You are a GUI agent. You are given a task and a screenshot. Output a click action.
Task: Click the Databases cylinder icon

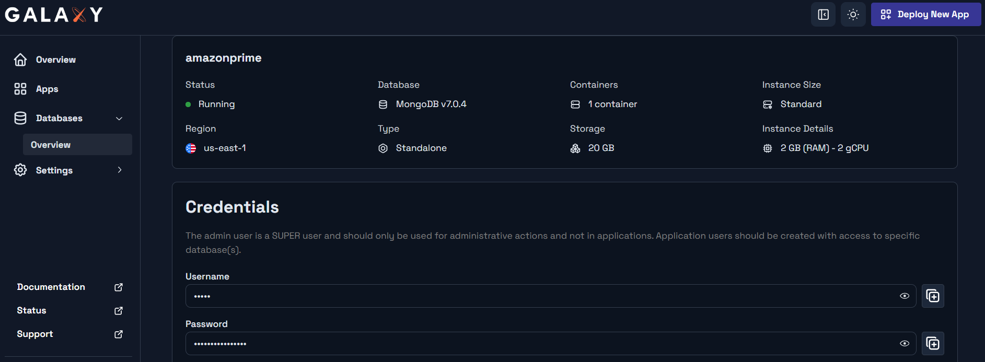pos(20,118)
